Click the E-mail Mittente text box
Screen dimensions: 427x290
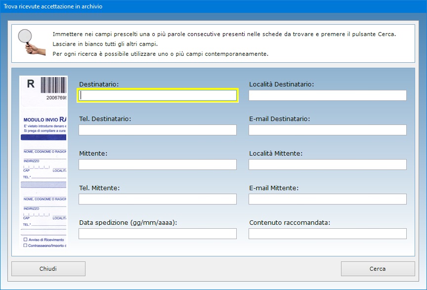tap(328, 199)
